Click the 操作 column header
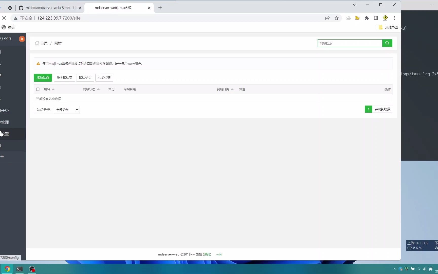 point(388,89)
